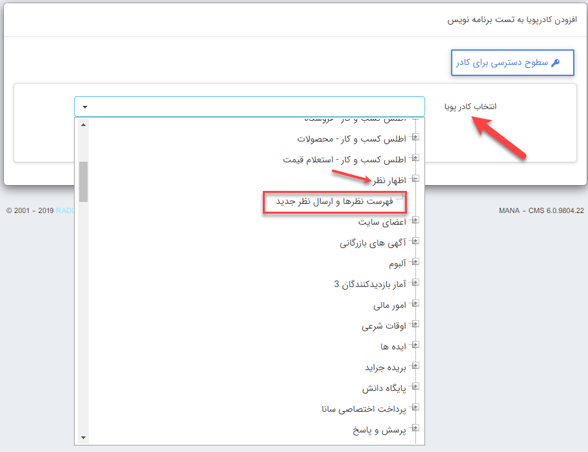Open the انتخاب کادر پویا dropdown arrow
The width and height of the screenshot is (588, 452).
pyautogui.click(x=85, y=107)
